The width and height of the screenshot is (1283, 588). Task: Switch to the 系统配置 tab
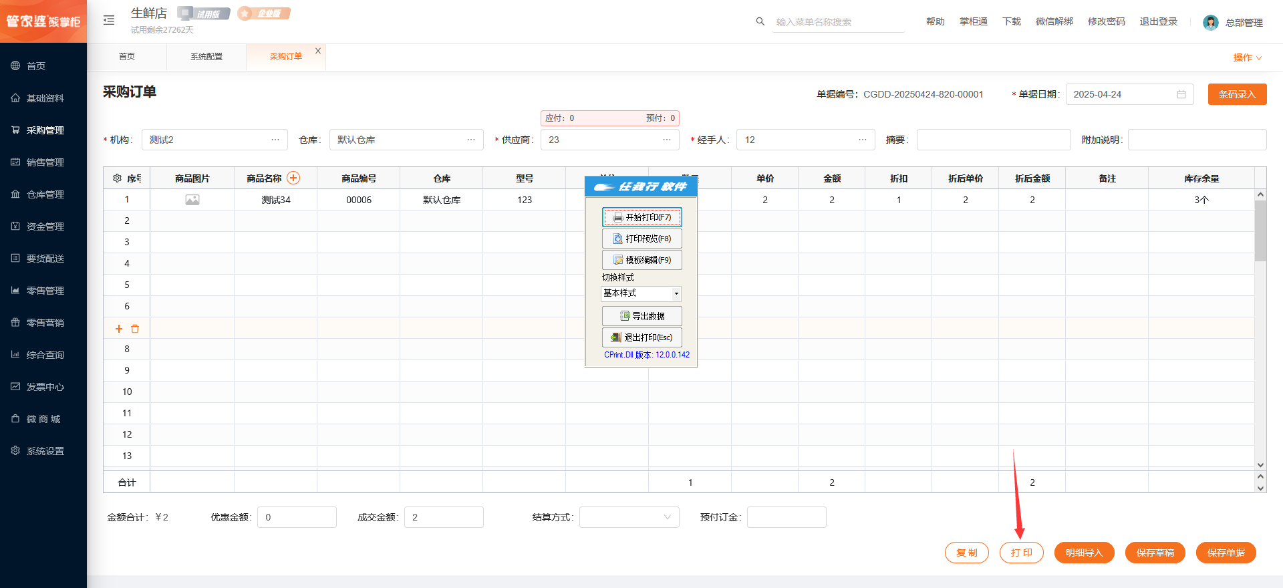click(206, 57)
